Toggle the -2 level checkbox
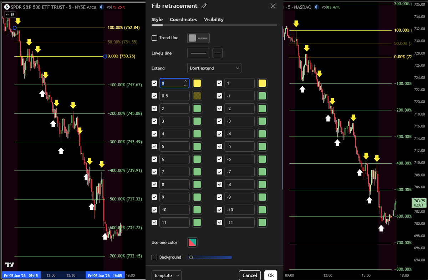The width and height of the screenshot is (428, 280). coord(219,108)
